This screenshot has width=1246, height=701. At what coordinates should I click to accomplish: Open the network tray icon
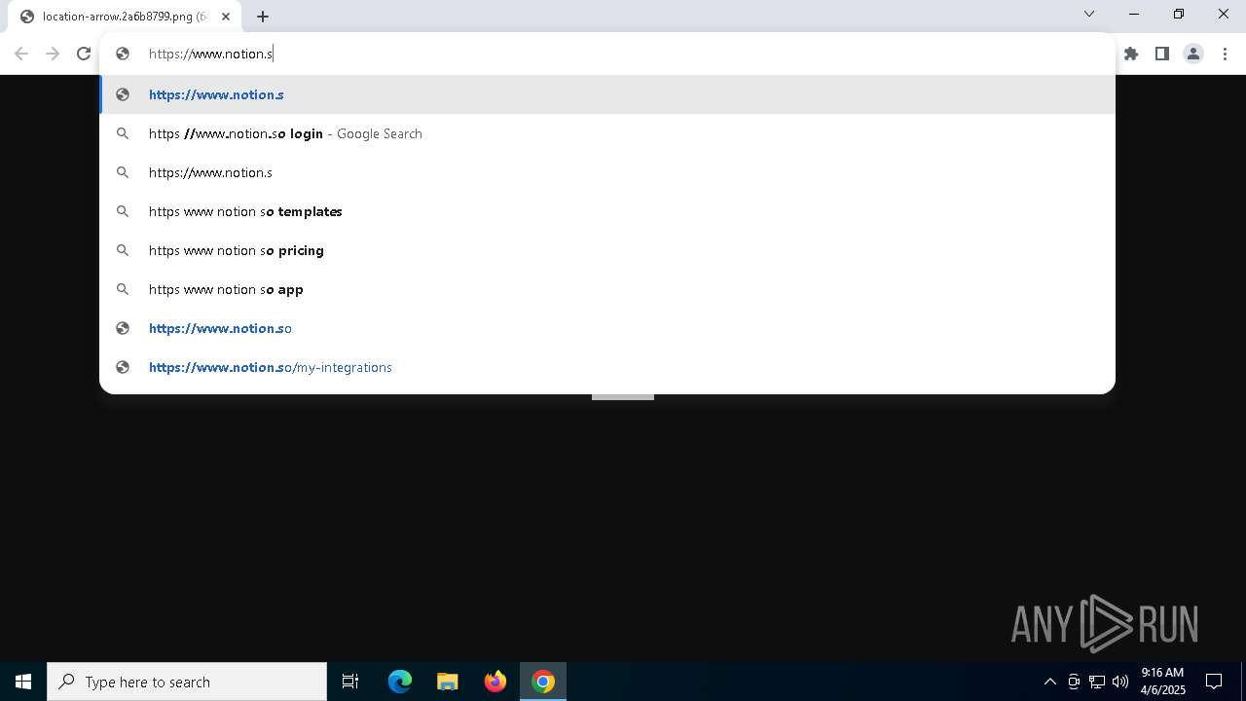click(x=1097, y=682)
